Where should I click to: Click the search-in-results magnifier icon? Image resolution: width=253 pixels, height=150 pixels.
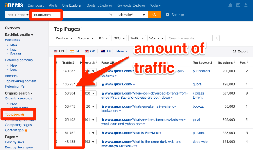tap(216, 38)
